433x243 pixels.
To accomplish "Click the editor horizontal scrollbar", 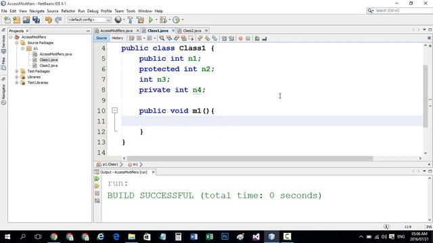I will (x=250, y=159).
